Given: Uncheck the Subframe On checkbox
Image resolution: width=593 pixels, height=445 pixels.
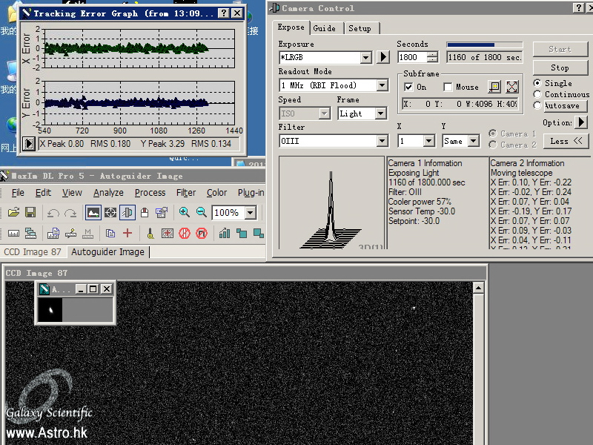Looking at the screenshot, I should click(x=409, y=88).
